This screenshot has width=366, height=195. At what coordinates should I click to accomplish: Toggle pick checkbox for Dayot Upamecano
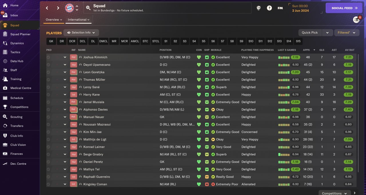[x=48, y=65]
